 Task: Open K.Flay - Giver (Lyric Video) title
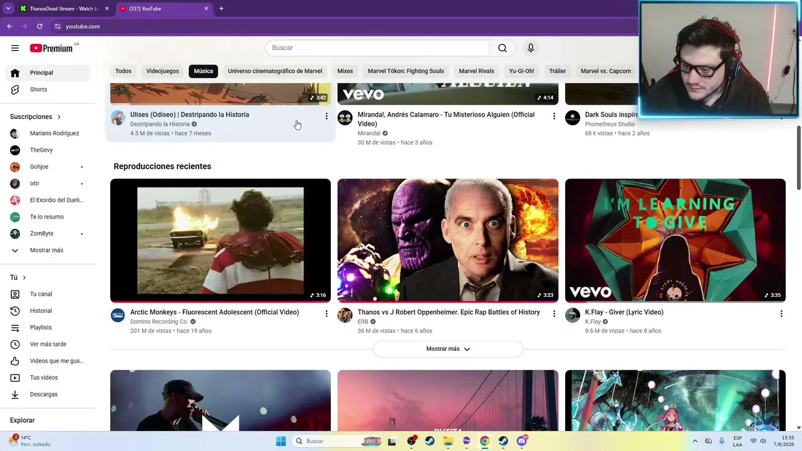pos(624,313)
